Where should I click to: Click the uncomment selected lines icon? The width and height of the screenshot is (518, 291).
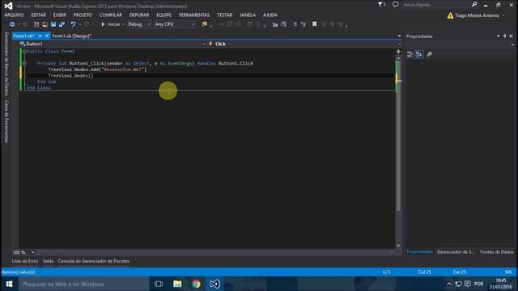(304, 24)
